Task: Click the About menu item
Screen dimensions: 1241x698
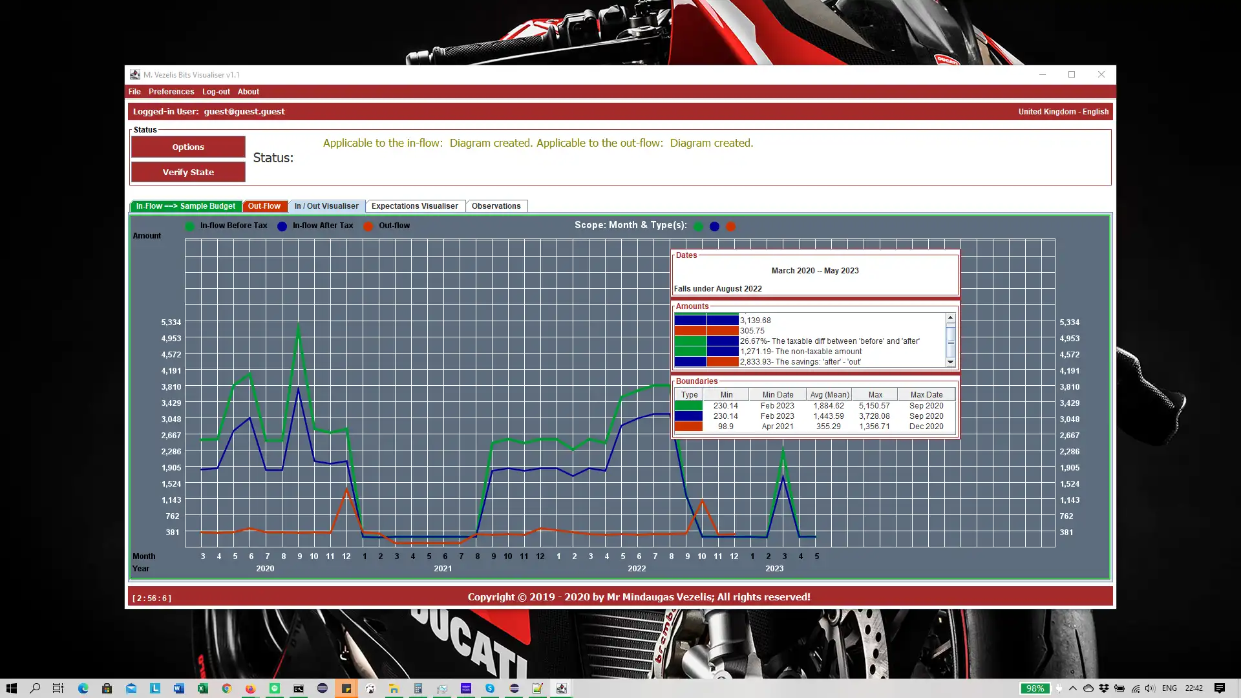Action: pos(248,91)
